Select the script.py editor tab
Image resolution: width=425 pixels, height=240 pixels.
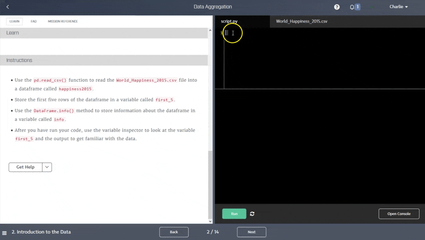pyautogui.click(x=229, y=21)
